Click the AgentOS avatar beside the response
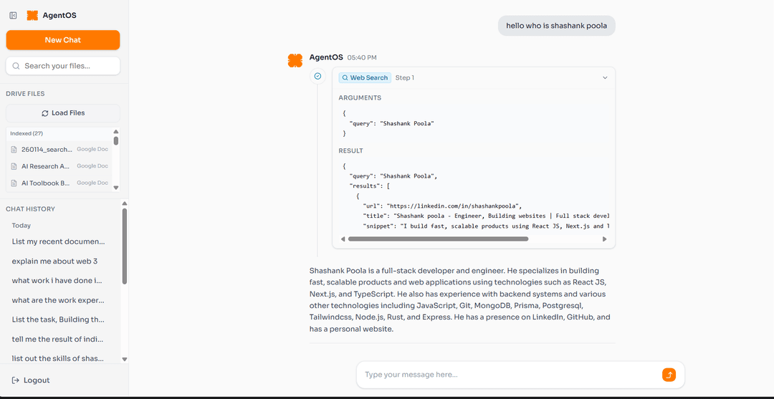This screenshot has height=399, width=774. tap(295, 61)
